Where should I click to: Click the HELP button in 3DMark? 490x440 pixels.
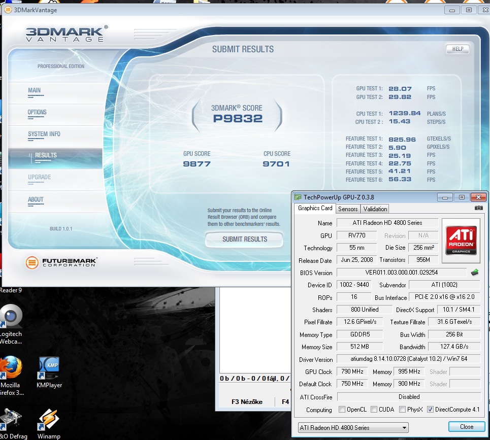458,49
